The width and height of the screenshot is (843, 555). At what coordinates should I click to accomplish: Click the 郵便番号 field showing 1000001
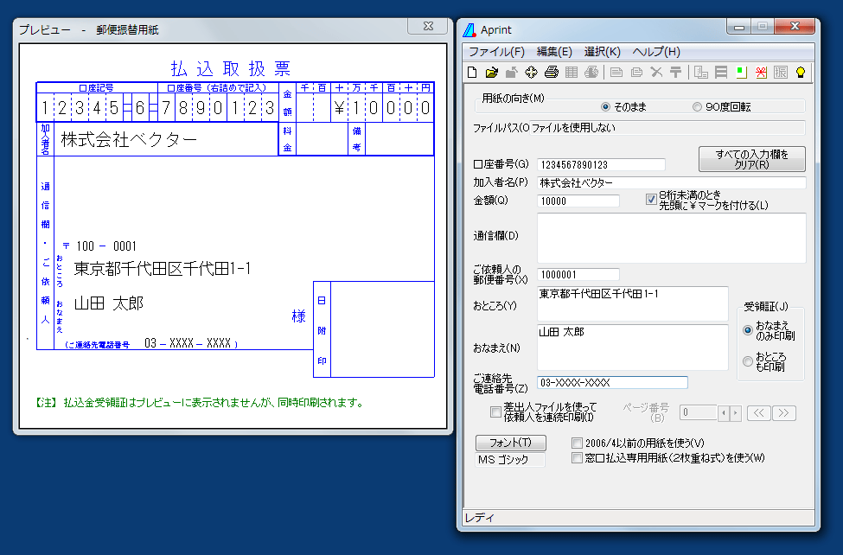tap(578, 275)
